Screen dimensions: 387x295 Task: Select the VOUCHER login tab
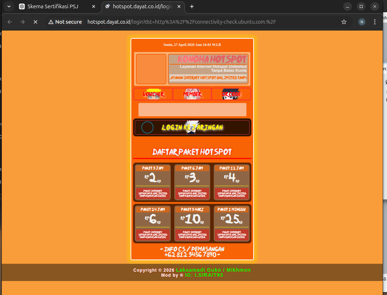tap(153, 94)
